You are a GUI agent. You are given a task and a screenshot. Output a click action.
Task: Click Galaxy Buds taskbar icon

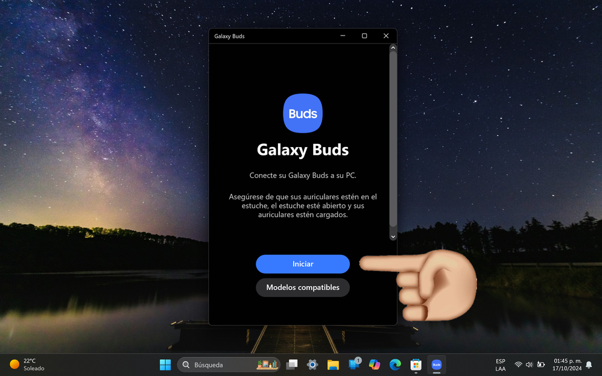click(437, 365)
